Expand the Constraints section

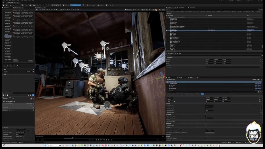coord(3,71)
